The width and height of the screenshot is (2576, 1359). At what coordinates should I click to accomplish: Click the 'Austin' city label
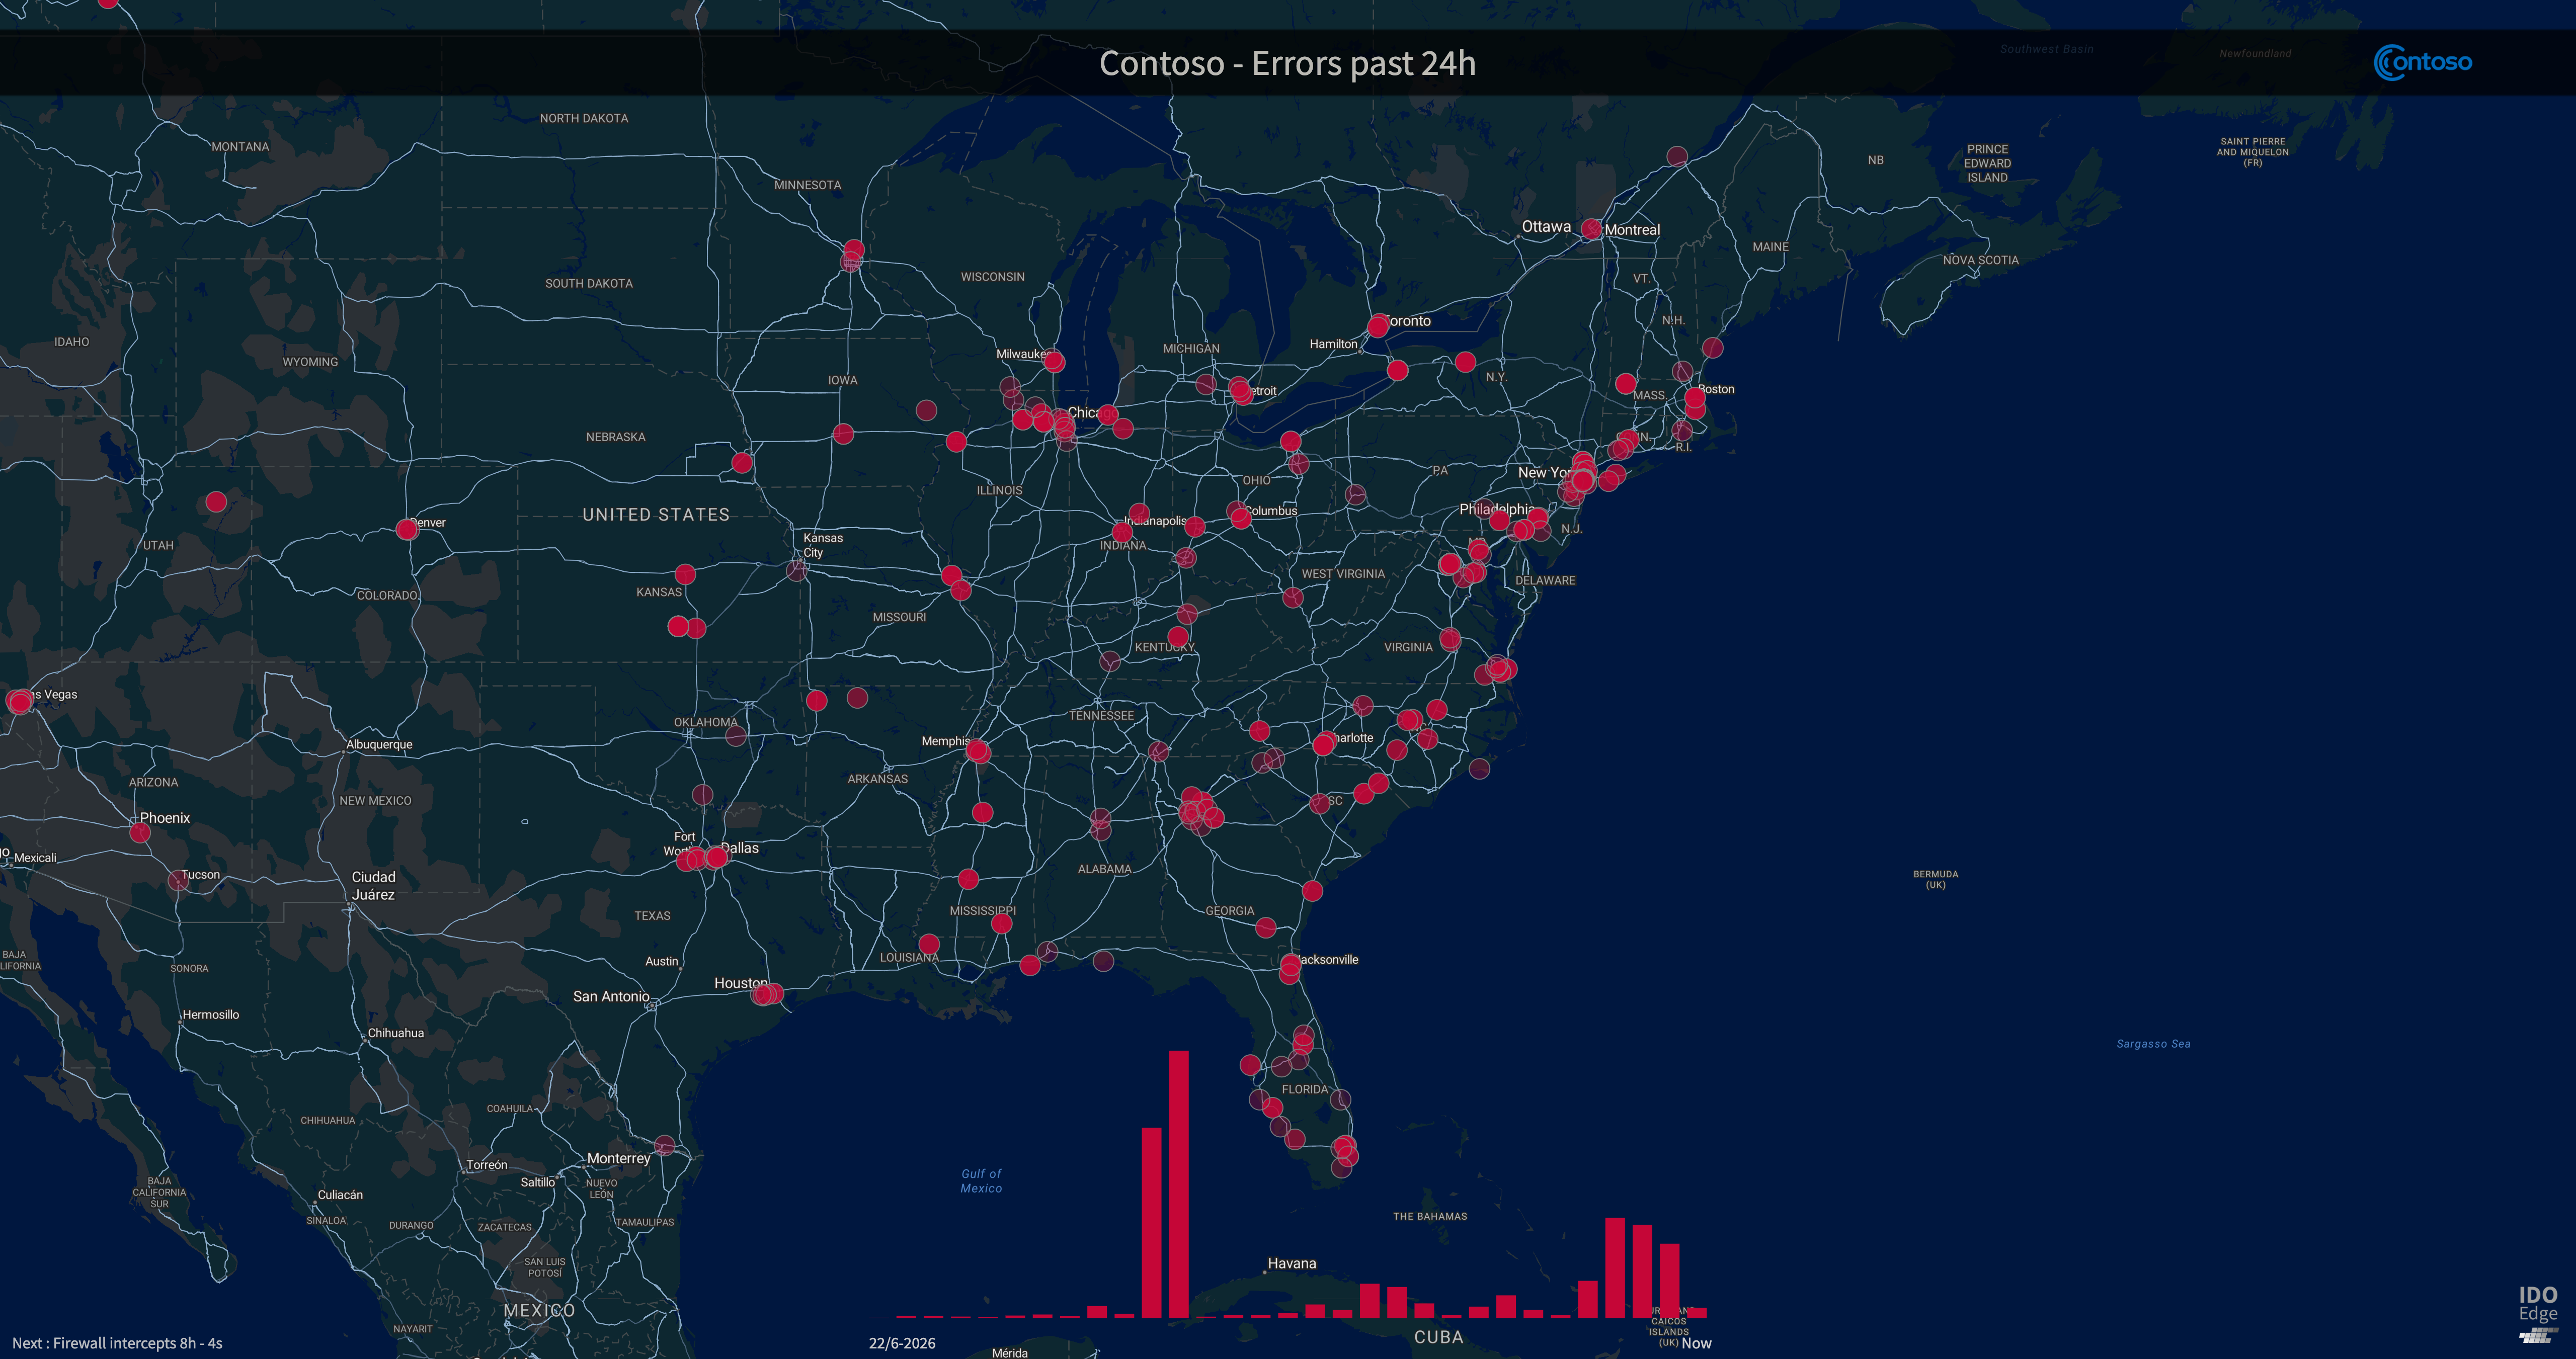click(x=661, y=961)
